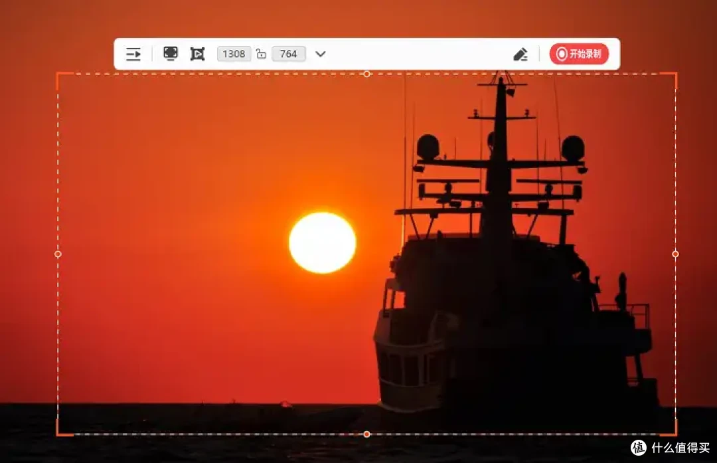This screenshot has width=717, height=463.
Task: Select full screen recording mode icon
Action: (171, 54)
